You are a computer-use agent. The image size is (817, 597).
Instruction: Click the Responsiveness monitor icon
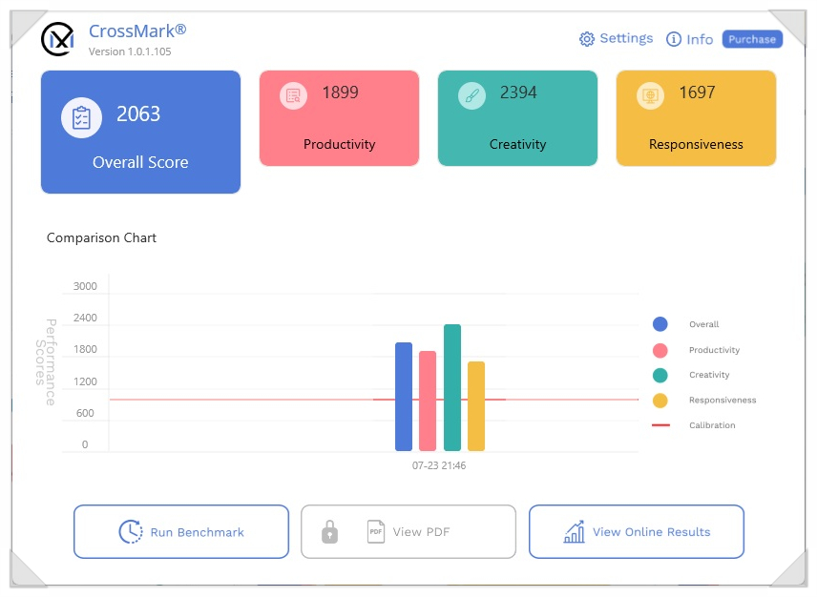(650, 95)
